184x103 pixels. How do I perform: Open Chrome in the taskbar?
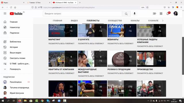(42, 101)
